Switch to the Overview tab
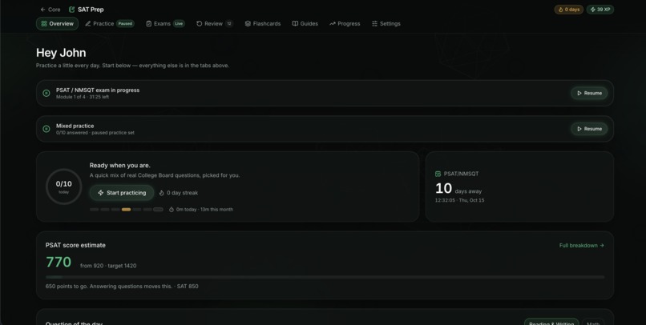This screenshot has height=325, width=646. click(57, 23)
